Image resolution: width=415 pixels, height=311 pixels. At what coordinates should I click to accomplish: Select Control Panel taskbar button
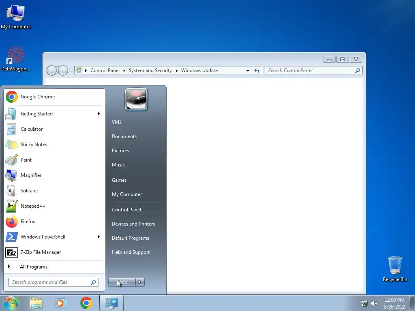pos(111,303)
